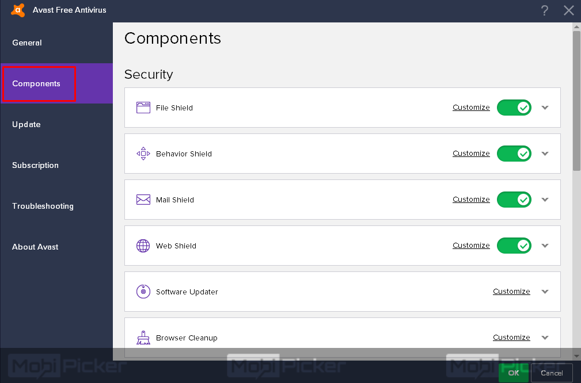The height and width of the screenshot is (383, 581).
Task: Click the Browser Cleanup label
Action: click(x=187, y=338)
